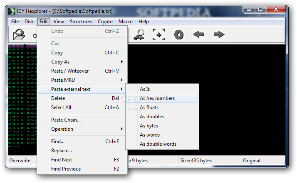Click the forward arrow toolbar icon
Screen dimensions: 297x183
pyautogui.click(x=219, y=34)
